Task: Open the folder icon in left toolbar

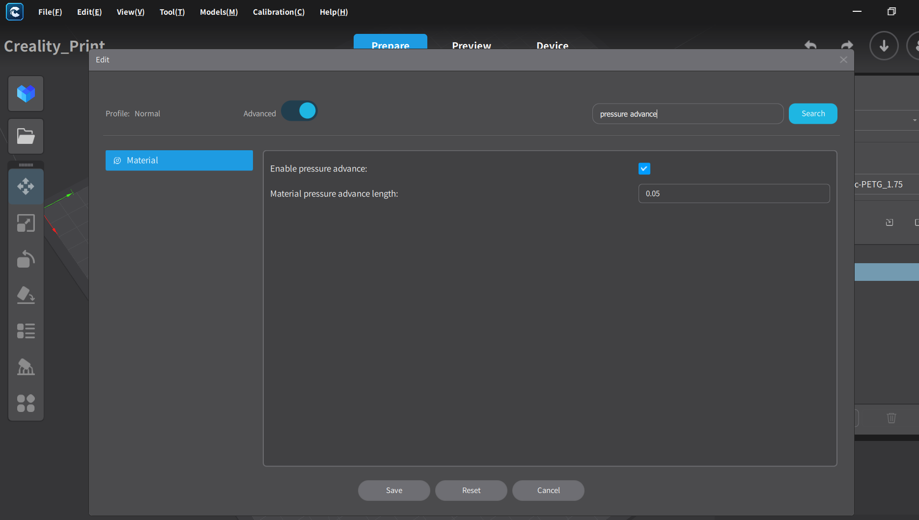Action: click(26, 136)
